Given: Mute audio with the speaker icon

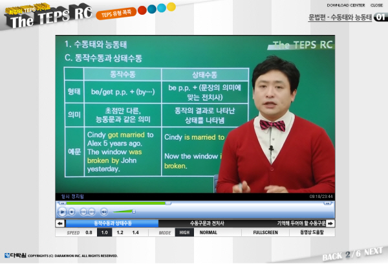Looking at the screenshot, I should click(x=103, y=211).
